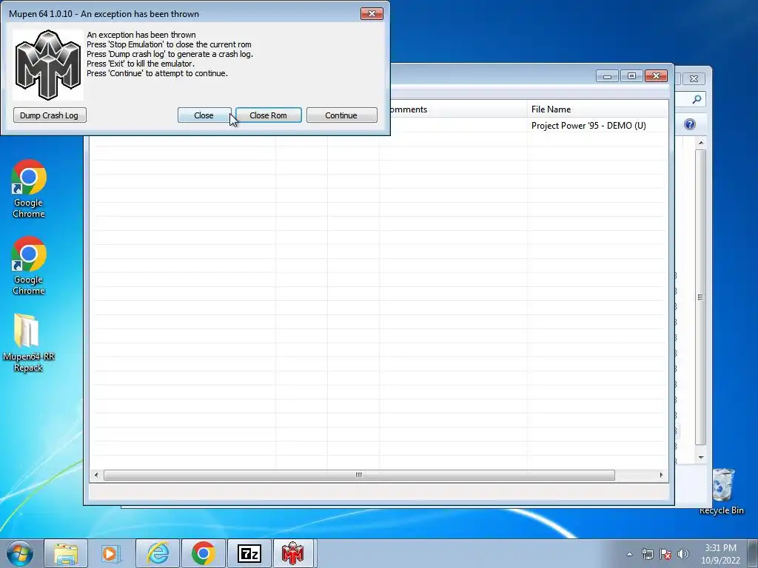Open the first Google Chrome desktop shortcut
The height and width of the screenshot is (568, 758).
click(x=29, y=189)
